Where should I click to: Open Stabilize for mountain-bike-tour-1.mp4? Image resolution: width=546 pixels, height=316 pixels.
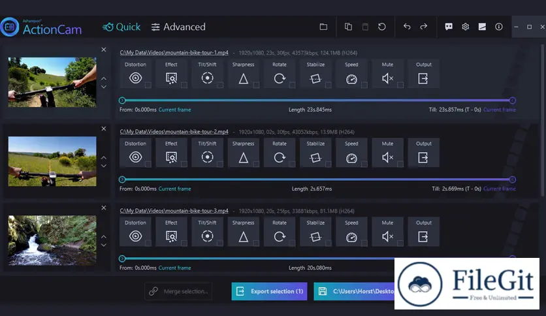[315, 74]
